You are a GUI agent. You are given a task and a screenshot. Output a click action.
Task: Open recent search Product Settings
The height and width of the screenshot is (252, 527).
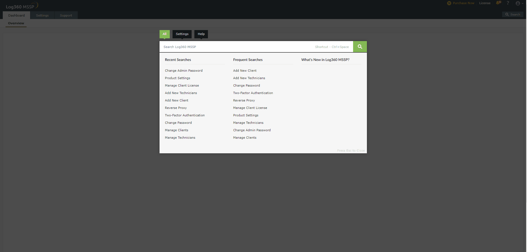178,78
